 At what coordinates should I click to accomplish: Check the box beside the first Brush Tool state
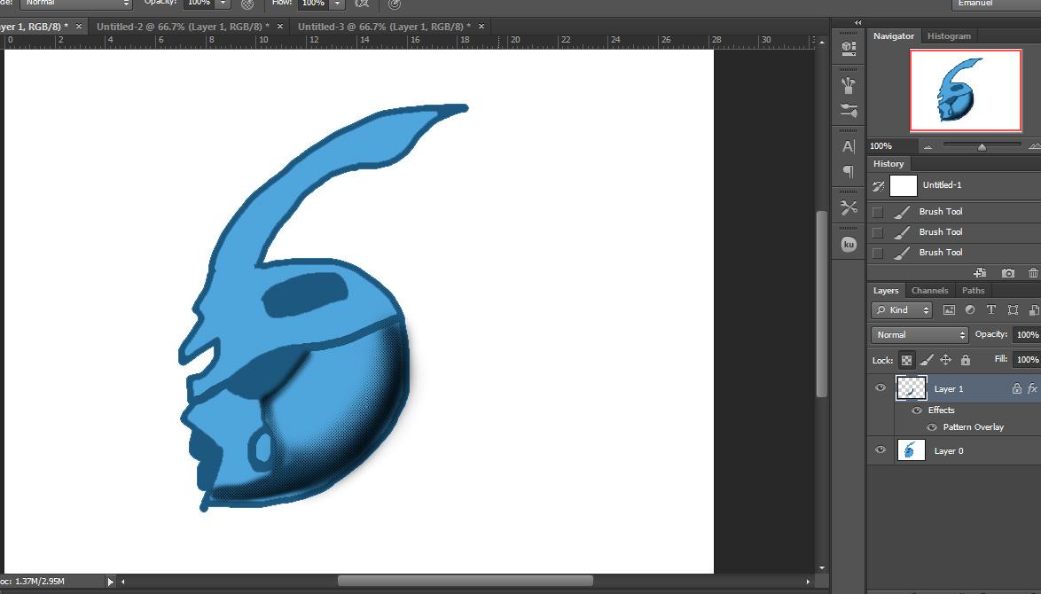point(878,212)
